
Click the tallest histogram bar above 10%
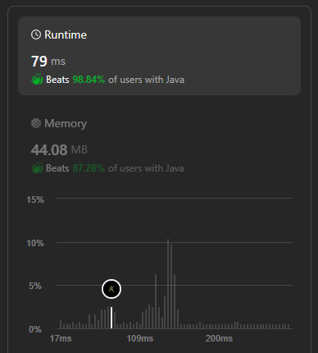(168, 284)
